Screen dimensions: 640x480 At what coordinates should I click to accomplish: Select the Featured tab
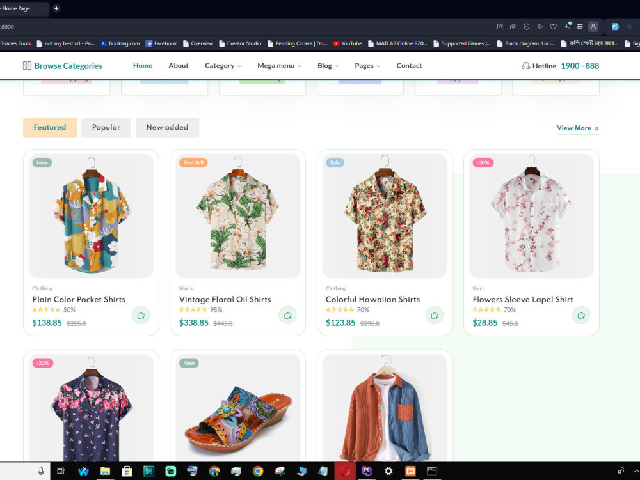(x=50, y=128)
